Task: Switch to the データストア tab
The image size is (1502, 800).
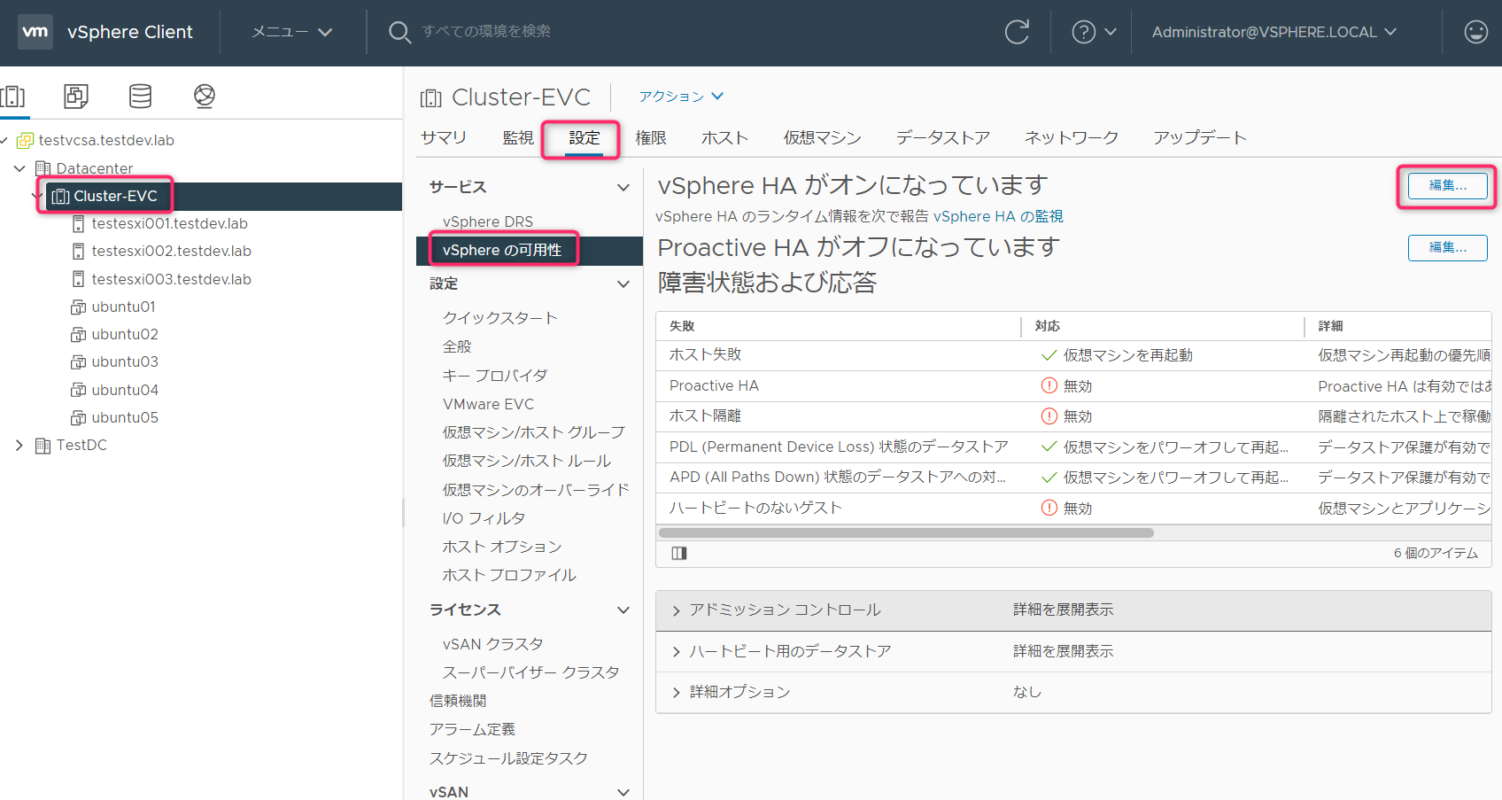Action: [942, 137]
